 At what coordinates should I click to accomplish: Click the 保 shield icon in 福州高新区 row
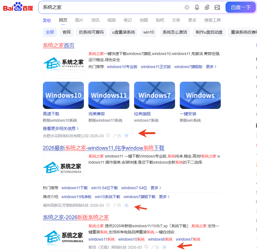pos(127,205)
